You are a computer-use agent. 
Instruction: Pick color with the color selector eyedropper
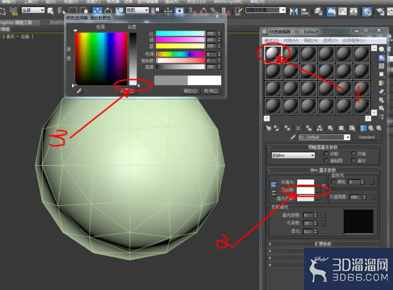pos(79,91)
